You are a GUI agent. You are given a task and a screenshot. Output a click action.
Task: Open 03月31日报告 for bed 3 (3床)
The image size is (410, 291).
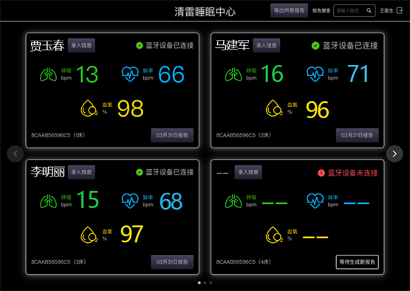172,262
